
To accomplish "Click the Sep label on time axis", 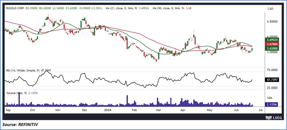I will click(x=8, y=110).
